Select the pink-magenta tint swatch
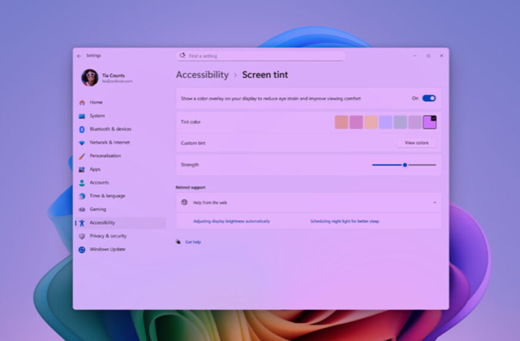Image resolution: width=520 pixels, height=341 pixels. tap(356, 122)
